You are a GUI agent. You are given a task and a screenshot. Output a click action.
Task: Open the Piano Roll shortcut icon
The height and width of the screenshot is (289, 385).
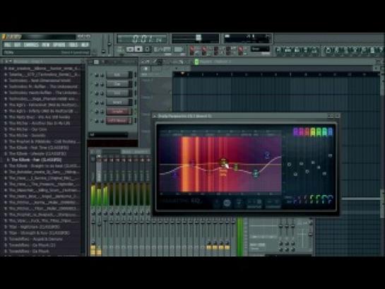pos(297,50)
